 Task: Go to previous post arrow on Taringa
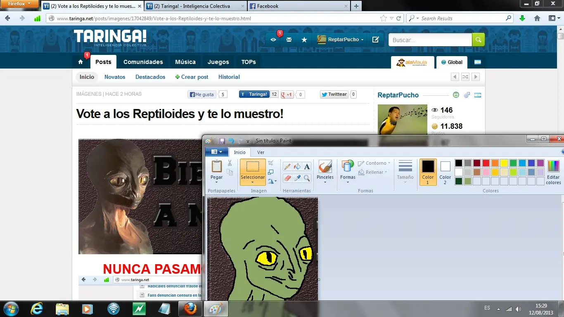[455, 77]
